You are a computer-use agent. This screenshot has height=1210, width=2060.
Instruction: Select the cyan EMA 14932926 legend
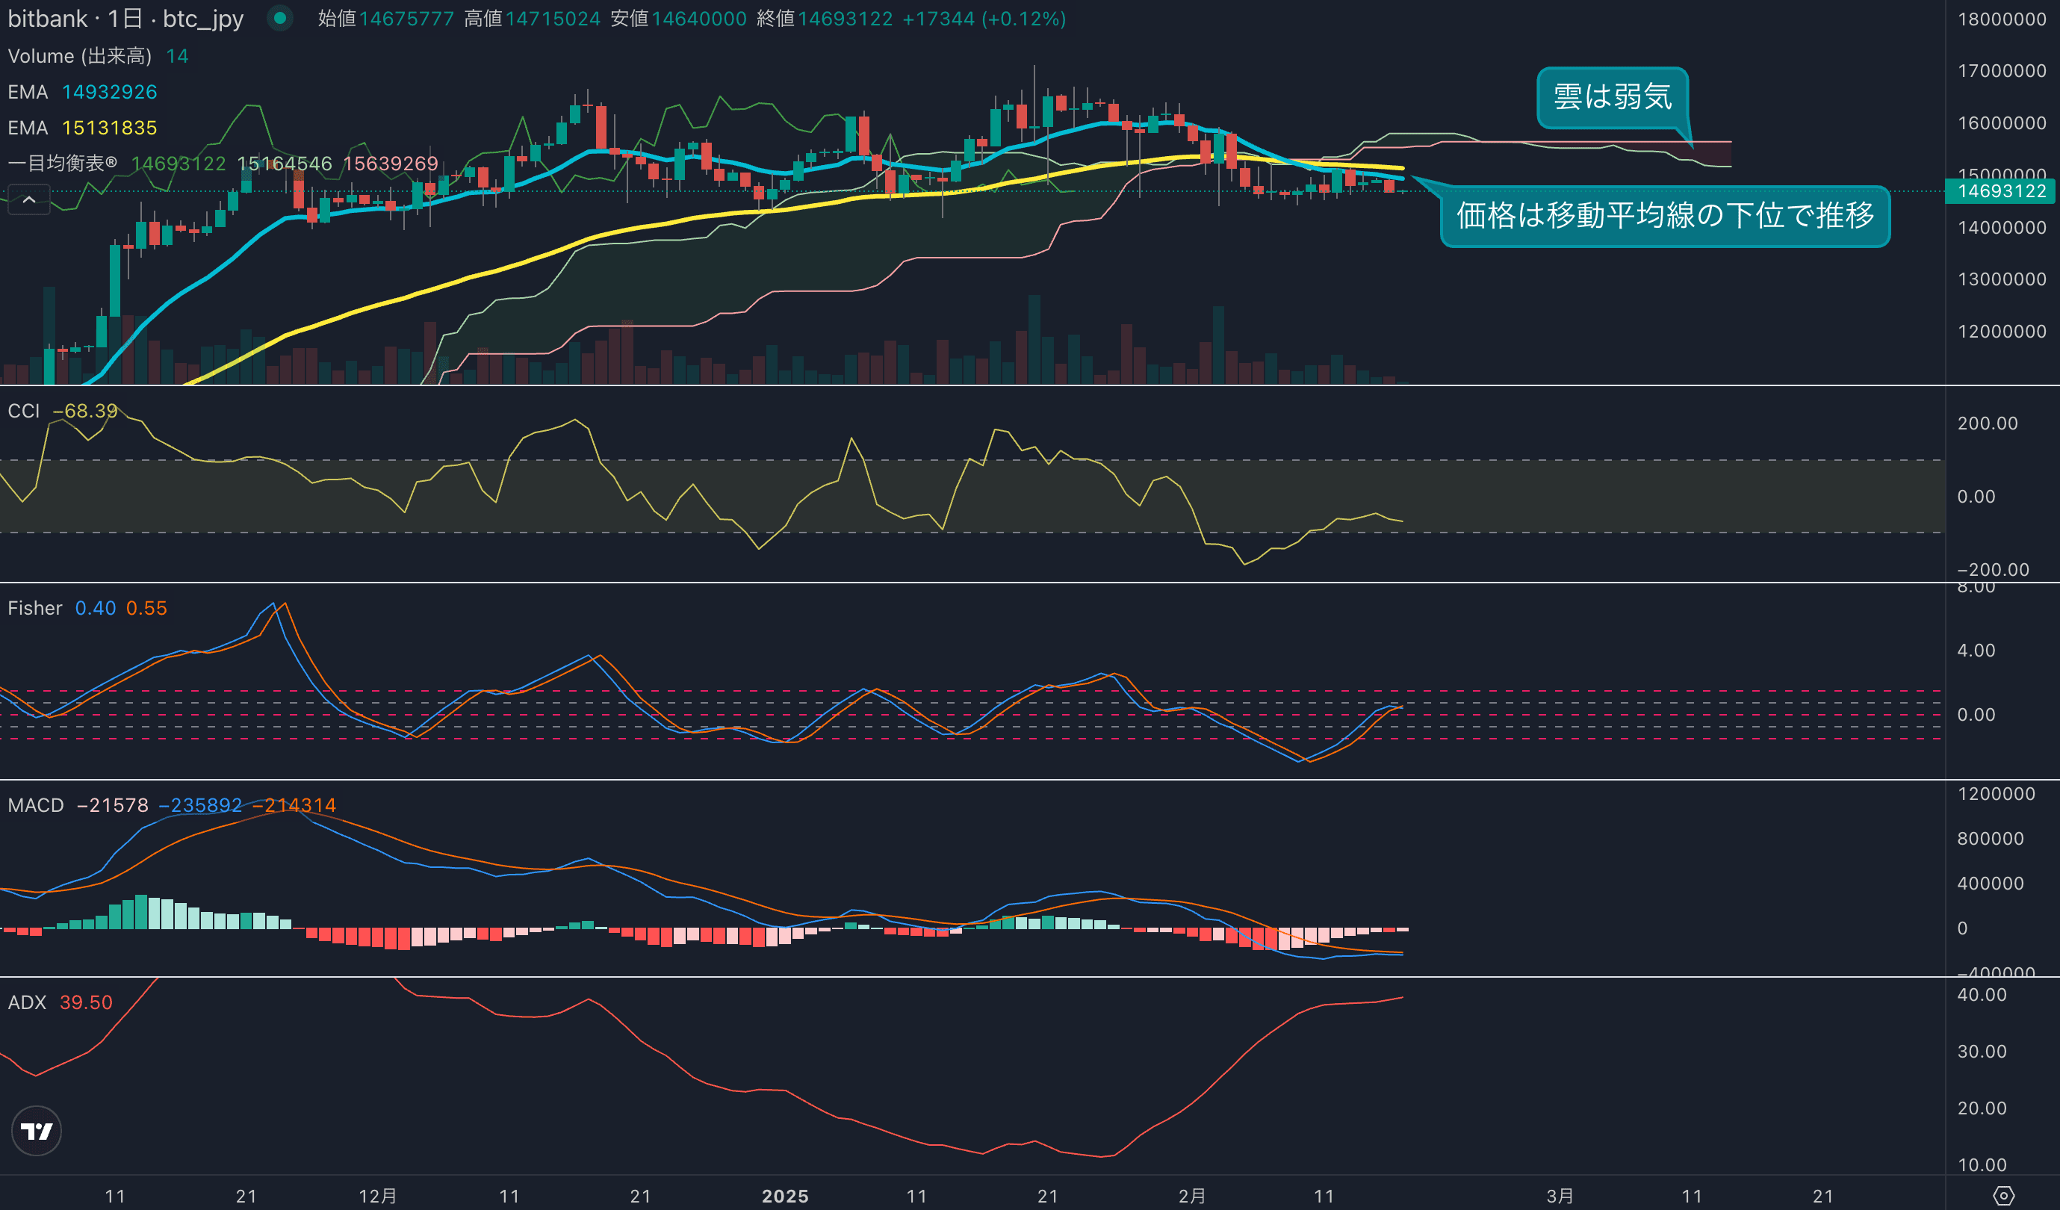[x=81, y=93]
